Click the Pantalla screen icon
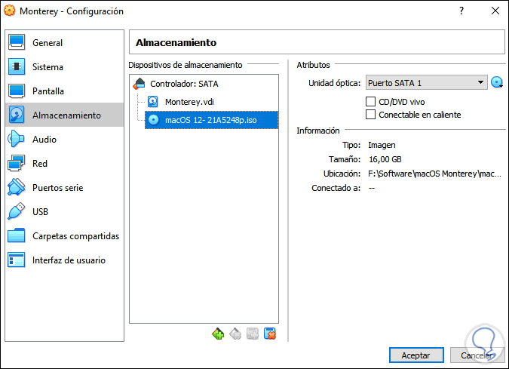Viewport: 509px width, 369px height. coord(17,91)
